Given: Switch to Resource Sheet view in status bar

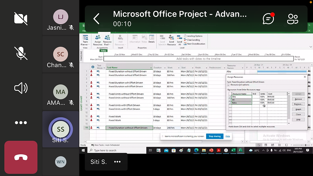Looking at the screenshot, I should (279, 145).
